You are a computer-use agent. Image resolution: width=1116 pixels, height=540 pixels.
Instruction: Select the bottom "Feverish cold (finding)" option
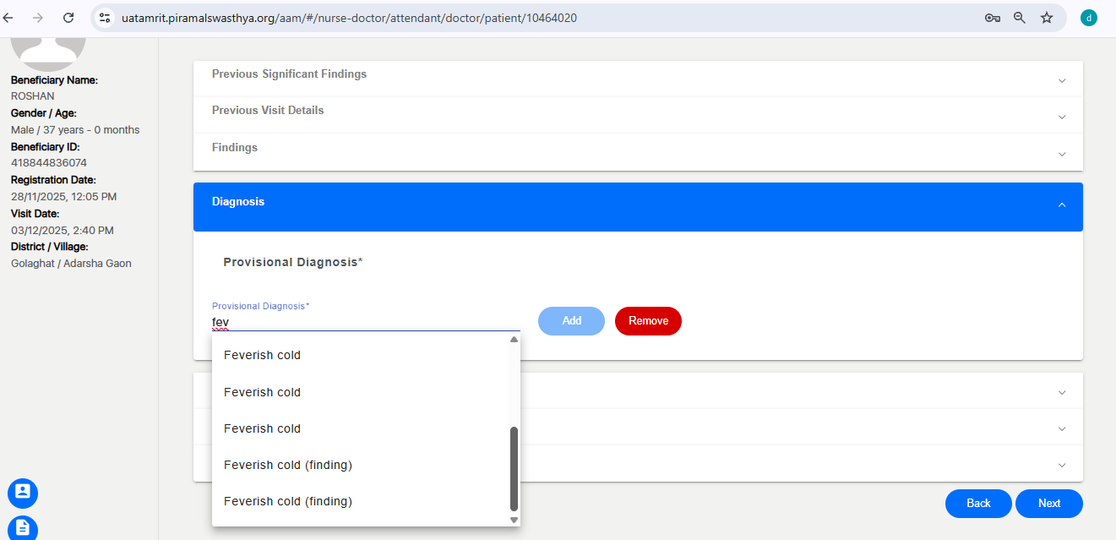pos(287,501)
